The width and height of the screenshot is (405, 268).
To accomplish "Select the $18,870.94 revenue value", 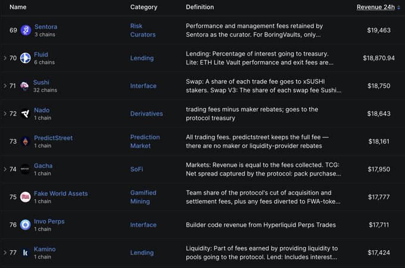I will click(379, 58).
